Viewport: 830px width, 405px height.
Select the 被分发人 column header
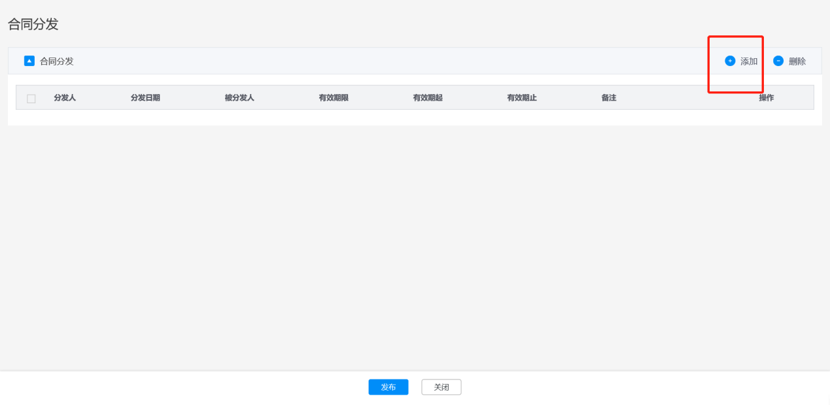pyautogui.click(x=239, y=98)
